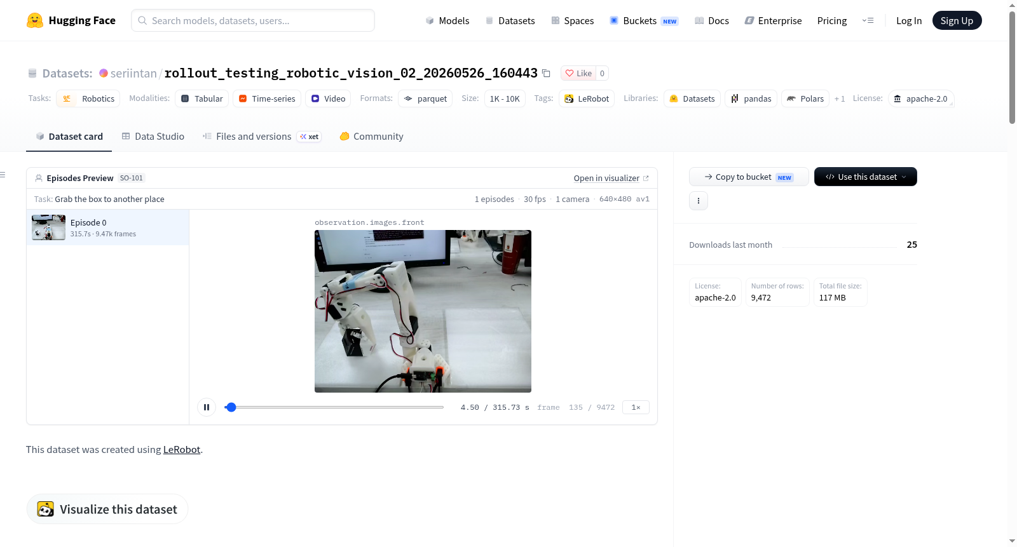Switch to the Data Studio tab

click(153, 137)
